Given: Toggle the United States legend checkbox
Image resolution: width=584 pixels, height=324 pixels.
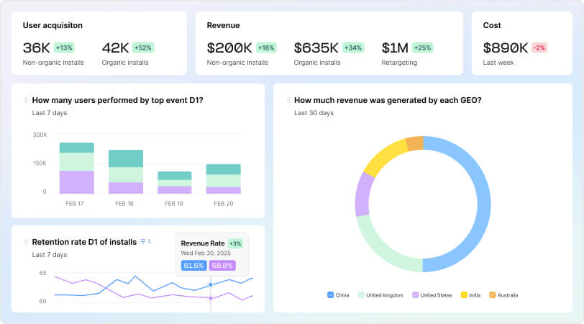Looking at the screenshot, I should point(415,295).
